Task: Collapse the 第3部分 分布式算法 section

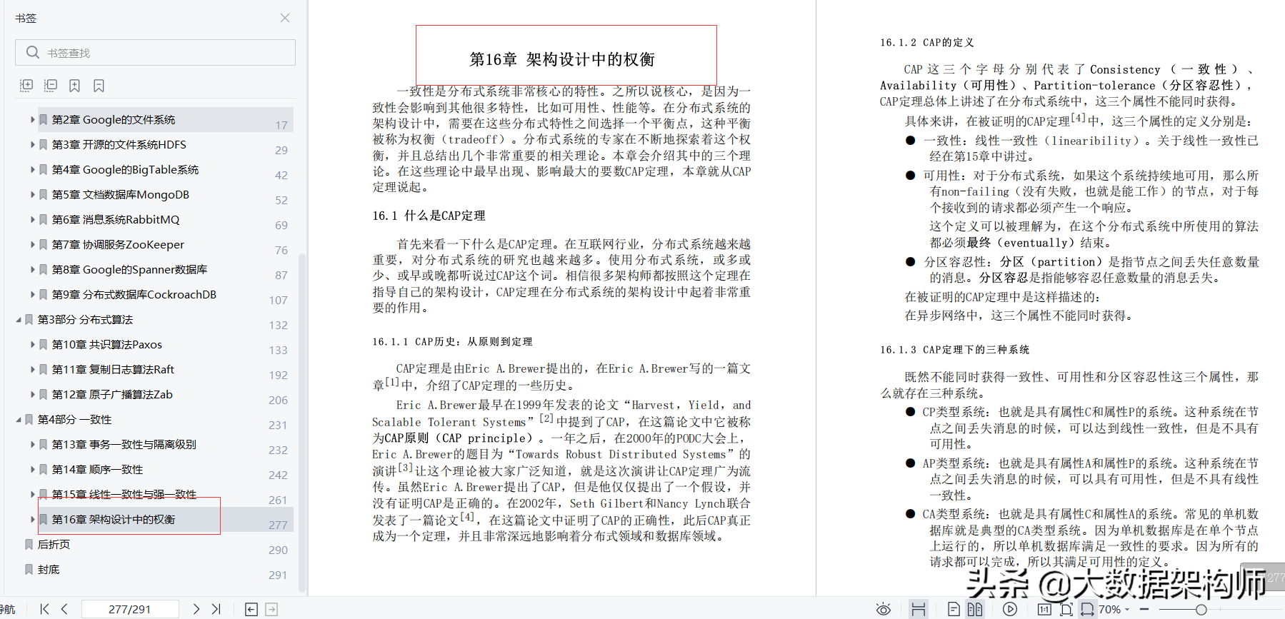Action: click(19, 320)
